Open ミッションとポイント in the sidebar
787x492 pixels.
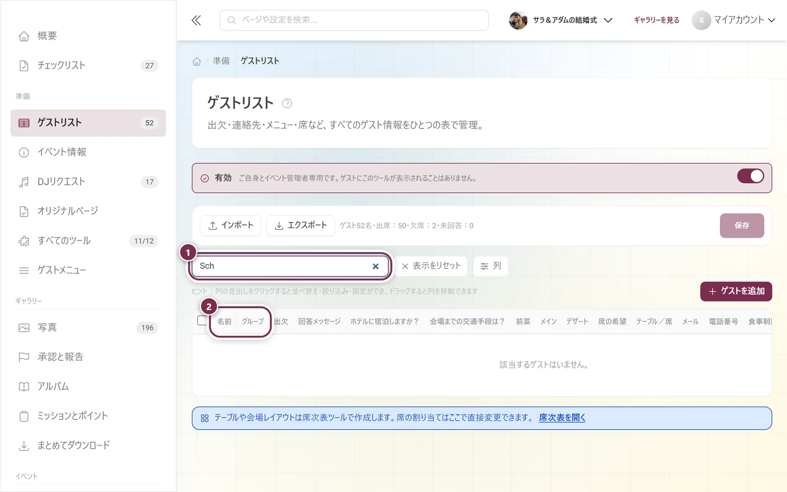[88, 416]
